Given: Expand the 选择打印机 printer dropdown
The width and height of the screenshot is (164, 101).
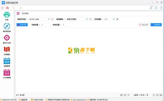Looking at the screenshot, I should 49,19.
